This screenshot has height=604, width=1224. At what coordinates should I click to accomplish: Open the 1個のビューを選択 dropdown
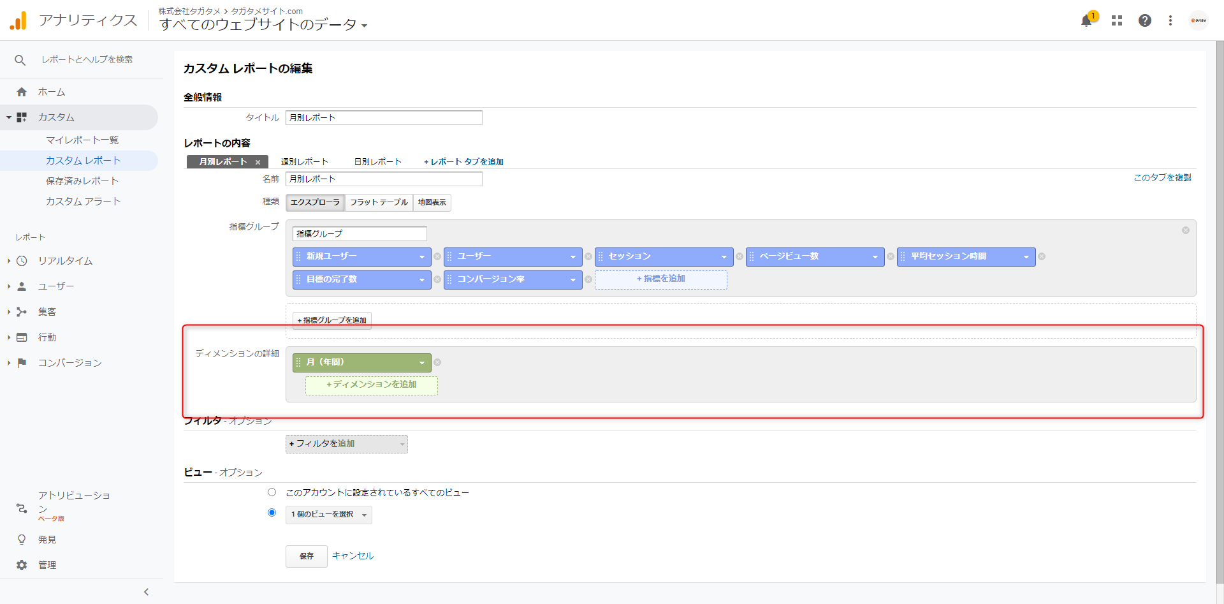coord(329,515)
